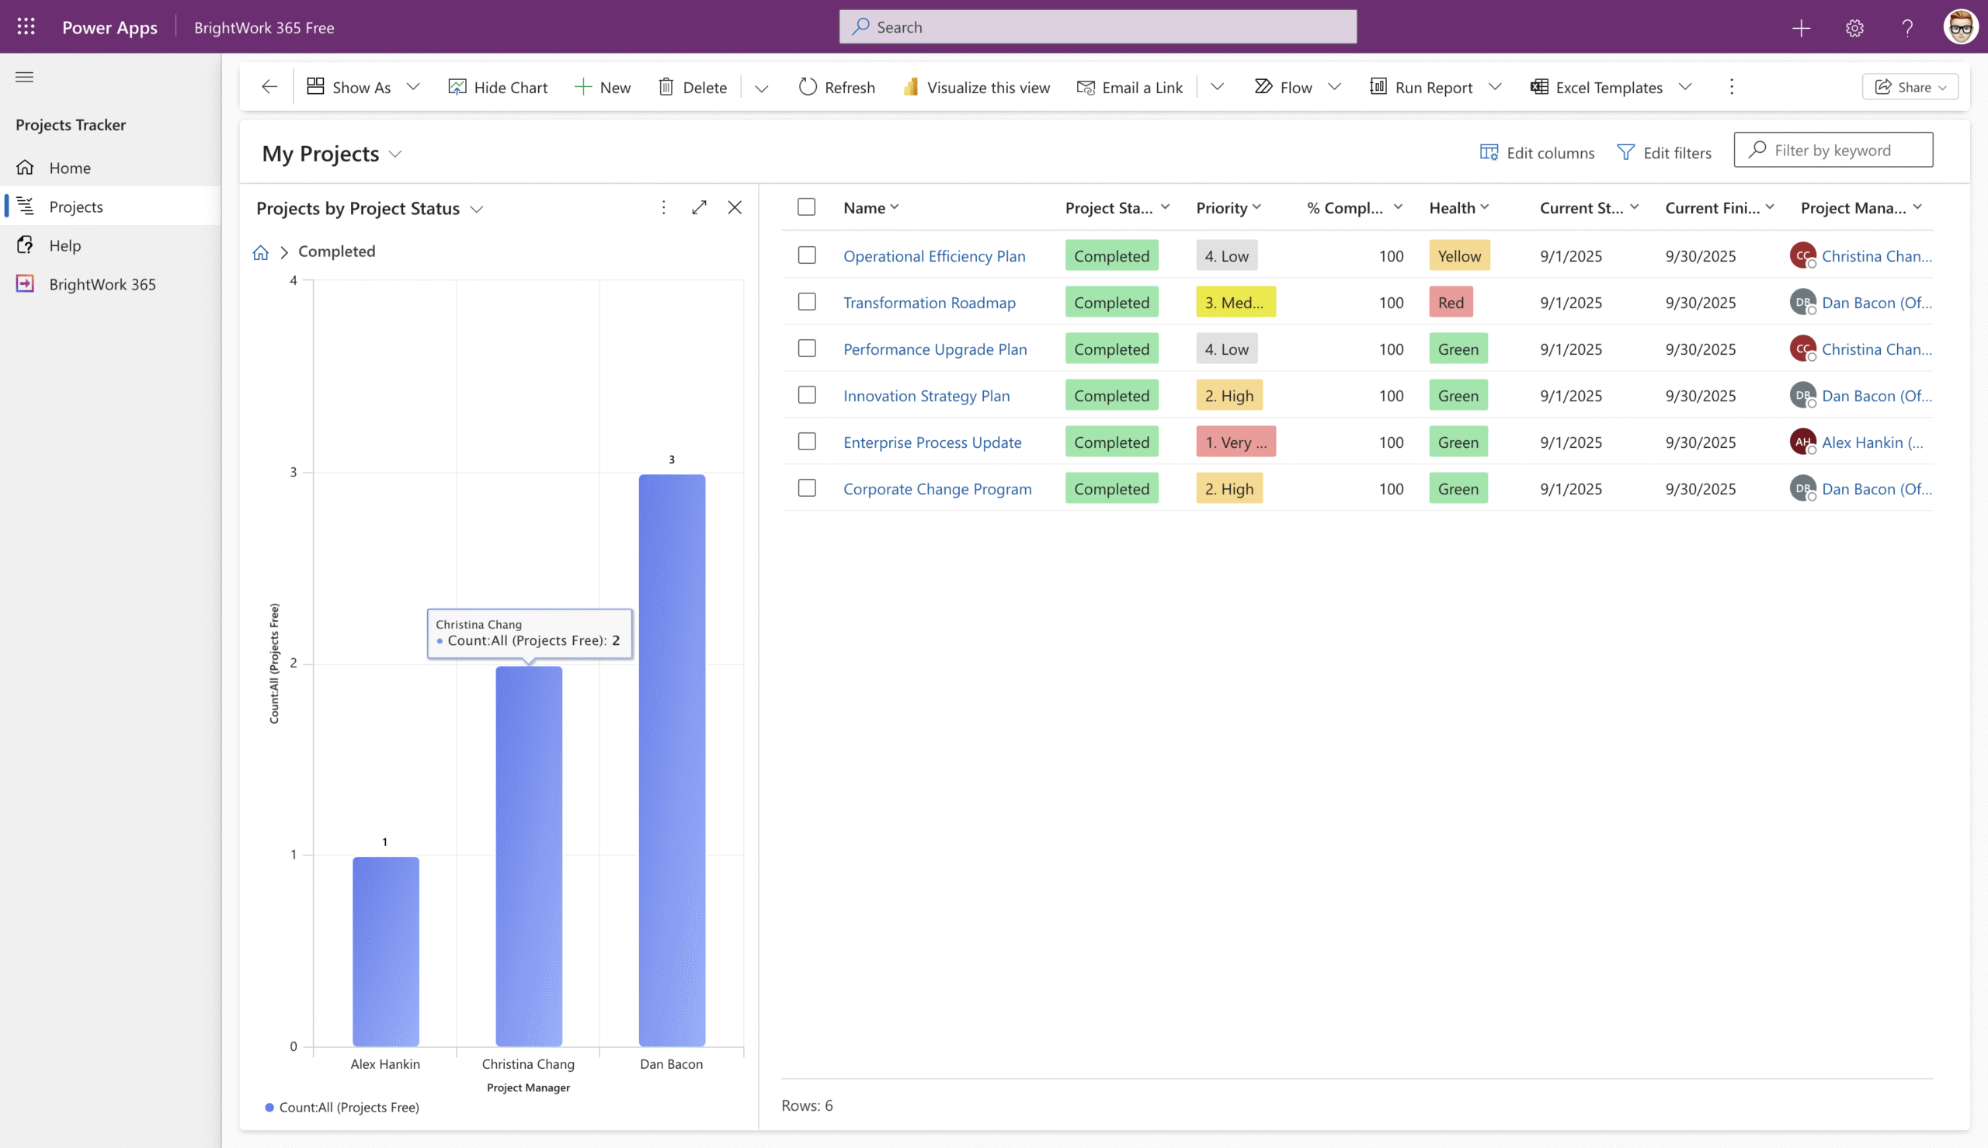
Task: Click the Edit filters button
Action: 1664,152
